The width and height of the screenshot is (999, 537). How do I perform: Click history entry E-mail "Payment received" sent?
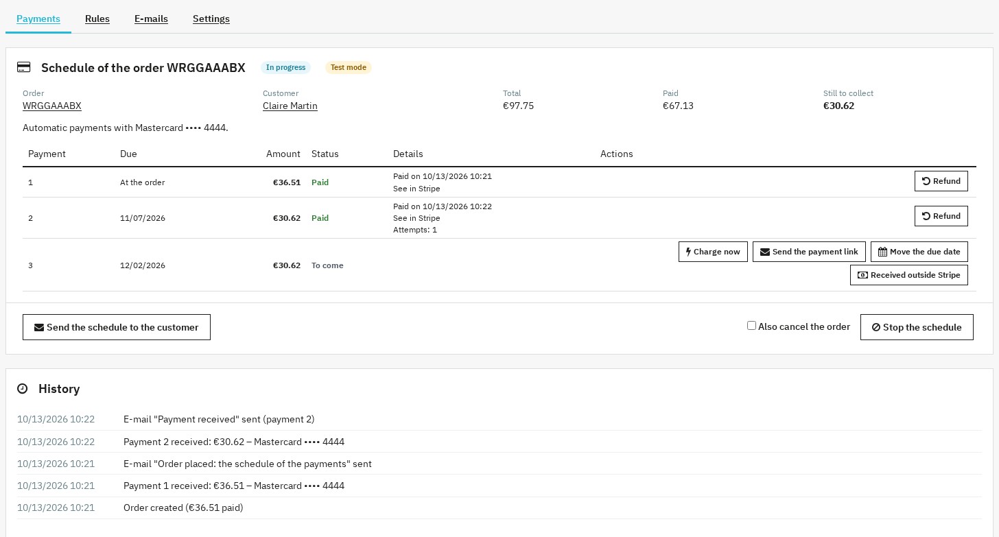click(x=219, y=419)
